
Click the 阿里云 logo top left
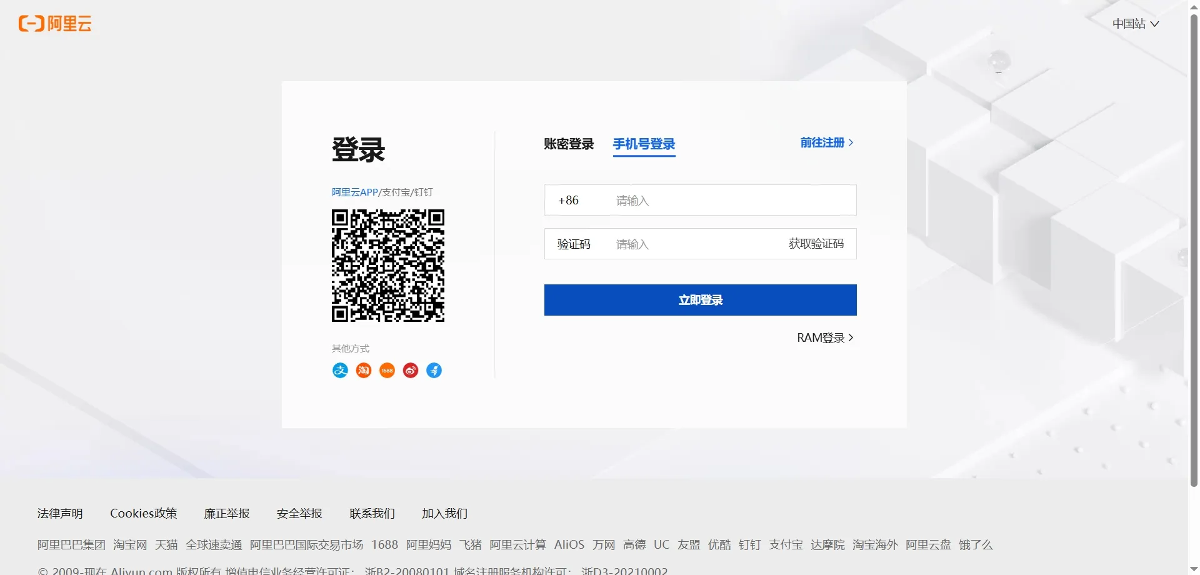click(54, 24)
